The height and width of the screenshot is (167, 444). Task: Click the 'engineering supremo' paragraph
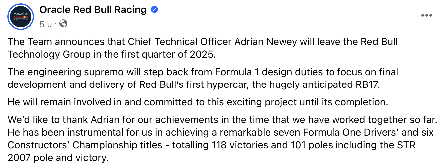pyautogui.click(x=203, y=78)
